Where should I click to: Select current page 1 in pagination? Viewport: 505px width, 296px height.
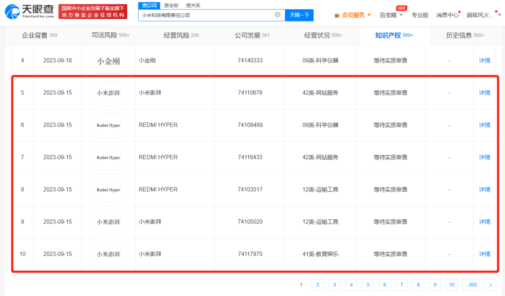pos(301,285)
